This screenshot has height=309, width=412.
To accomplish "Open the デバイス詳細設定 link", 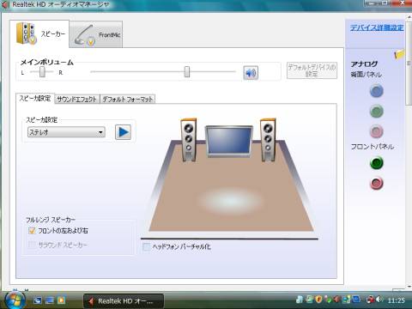I will 377,27.
